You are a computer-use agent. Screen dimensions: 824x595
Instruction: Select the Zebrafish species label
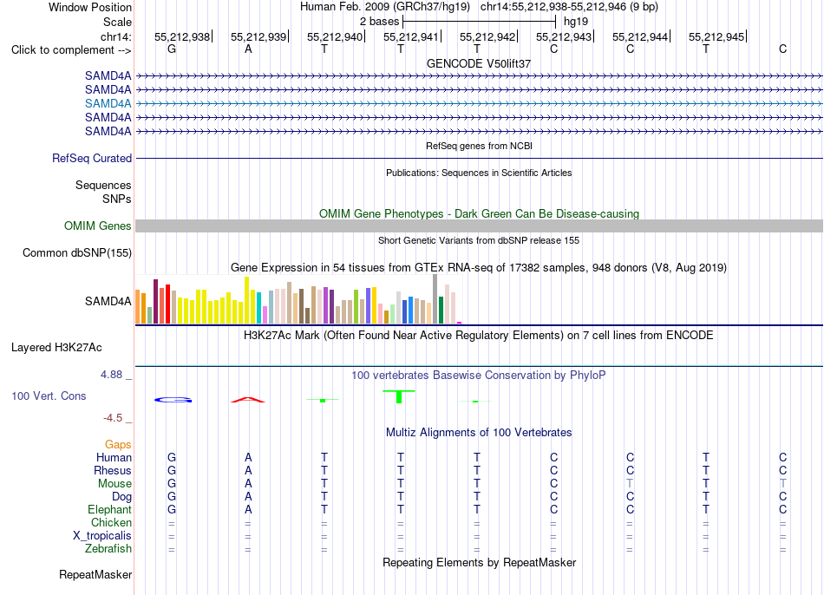[108, 549]
